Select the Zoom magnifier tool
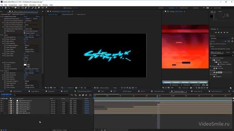This screenshot has width=234, height=131. pyautogui.click(x=9, y=8)
